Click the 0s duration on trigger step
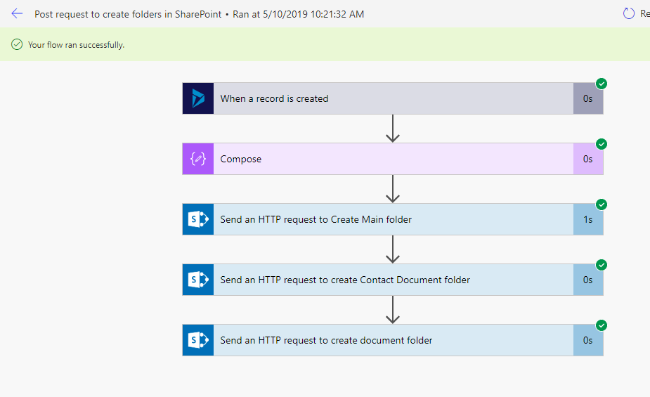Screen dimensions: 650x397 (588, 98)
